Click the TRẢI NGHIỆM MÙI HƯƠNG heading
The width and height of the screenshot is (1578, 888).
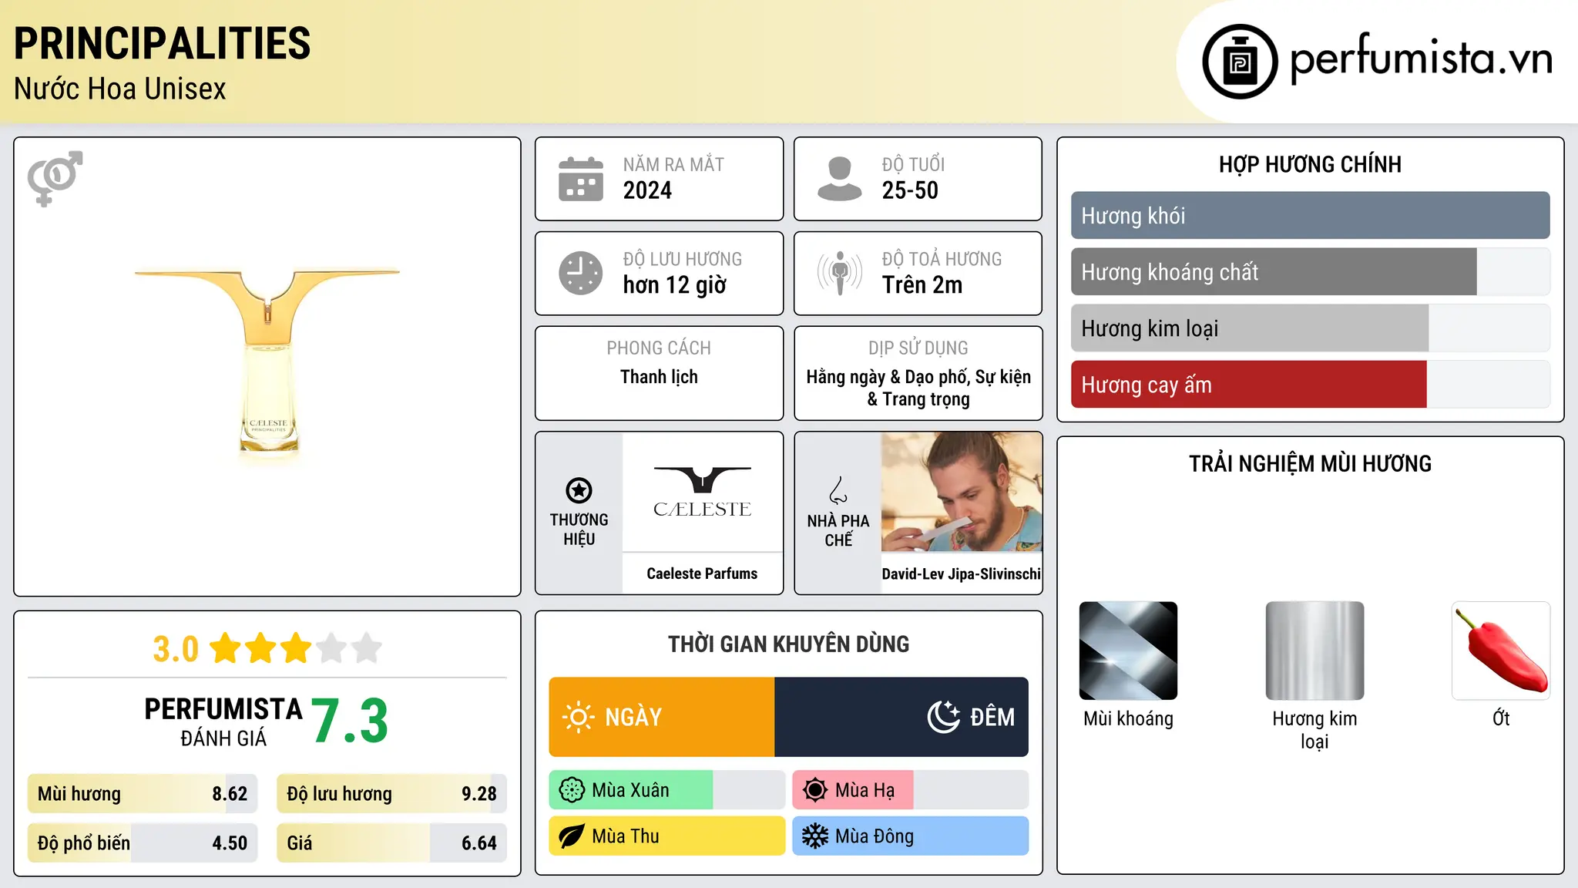pos(1310,463)
